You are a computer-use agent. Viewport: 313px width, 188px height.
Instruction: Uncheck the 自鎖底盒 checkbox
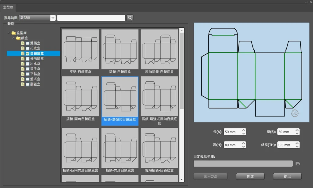click(x=28, y=53)
